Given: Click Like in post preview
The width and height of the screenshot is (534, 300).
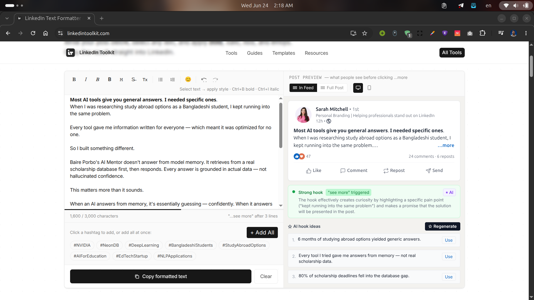Looking at the screenshot, I should click(x=313, y=171).
